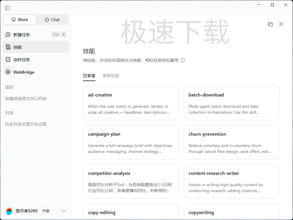The width and height of the screenshot is (293, 220).
Task: Click the user avatar 登月者5200
Action: tap(9, 211)
